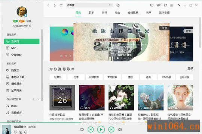This screenshot has width=202, height=134.
Task: Refresh the current page
Action: (x=61, y=5)
